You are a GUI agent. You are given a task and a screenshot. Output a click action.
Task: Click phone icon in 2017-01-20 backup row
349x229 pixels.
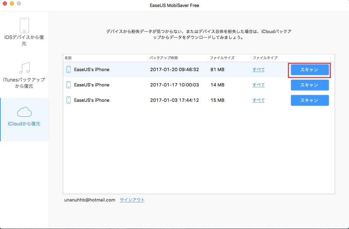(x=68, y=69)
